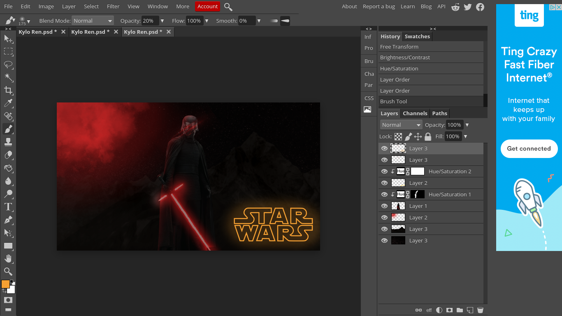The image size is (562, 316).
Task: Toggle lock transparent pixels
Action: pos(398,137)
